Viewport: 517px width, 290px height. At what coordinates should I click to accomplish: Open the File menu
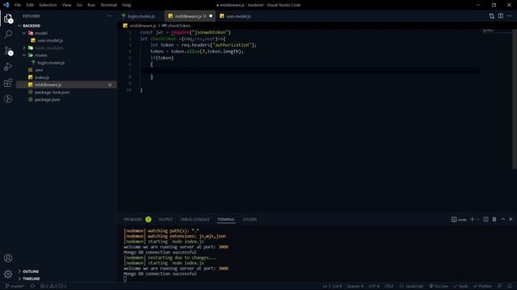[18, 5]
